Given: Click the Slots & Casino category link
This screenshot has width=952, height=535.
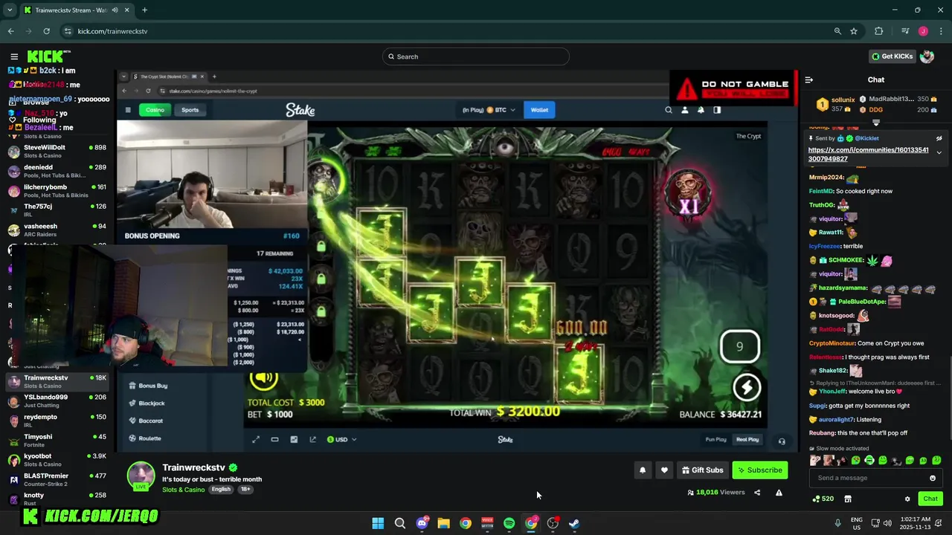Looking at the screenshot, I should (184, 490).
